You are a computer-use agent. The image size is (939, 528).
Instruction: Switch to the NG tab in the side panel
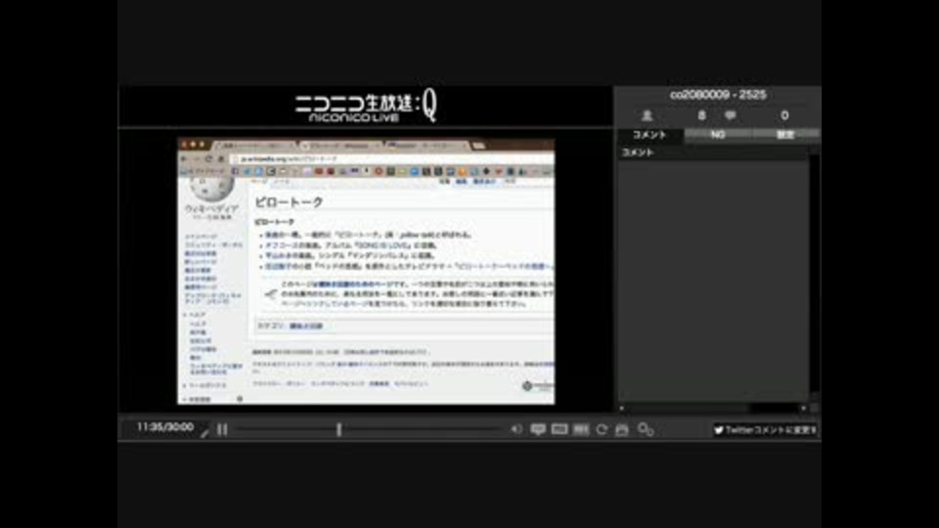[717, 135]
